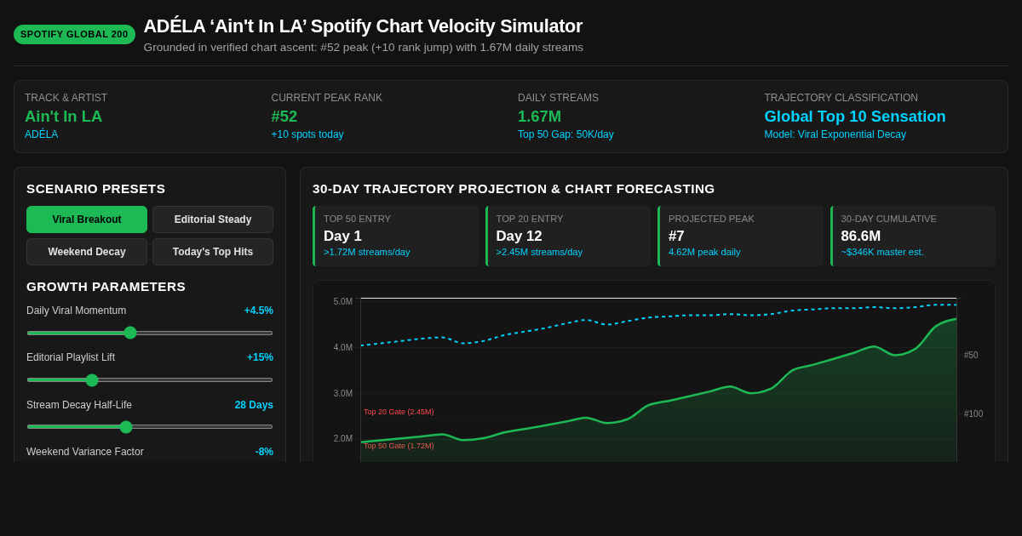This screenshot has height=536, width=1022.
Task: Click the Top 20 Gate (2.45M) label
Action: click(x=399, y=412)
